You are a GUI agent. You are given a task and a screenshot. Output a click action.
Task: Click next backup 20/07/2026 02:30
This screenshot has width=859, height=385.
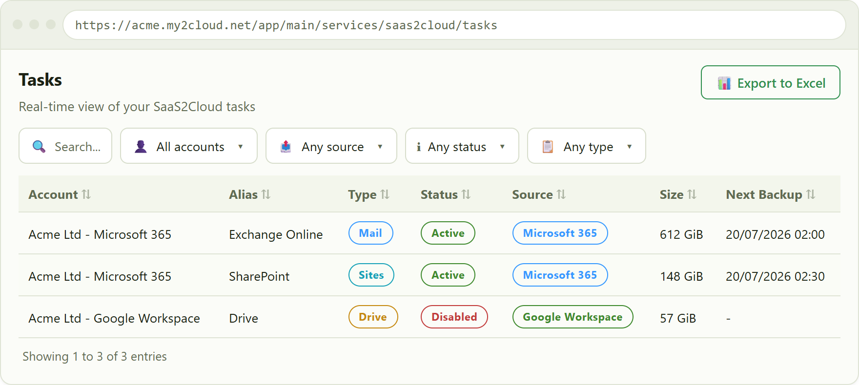click(775, 276)
